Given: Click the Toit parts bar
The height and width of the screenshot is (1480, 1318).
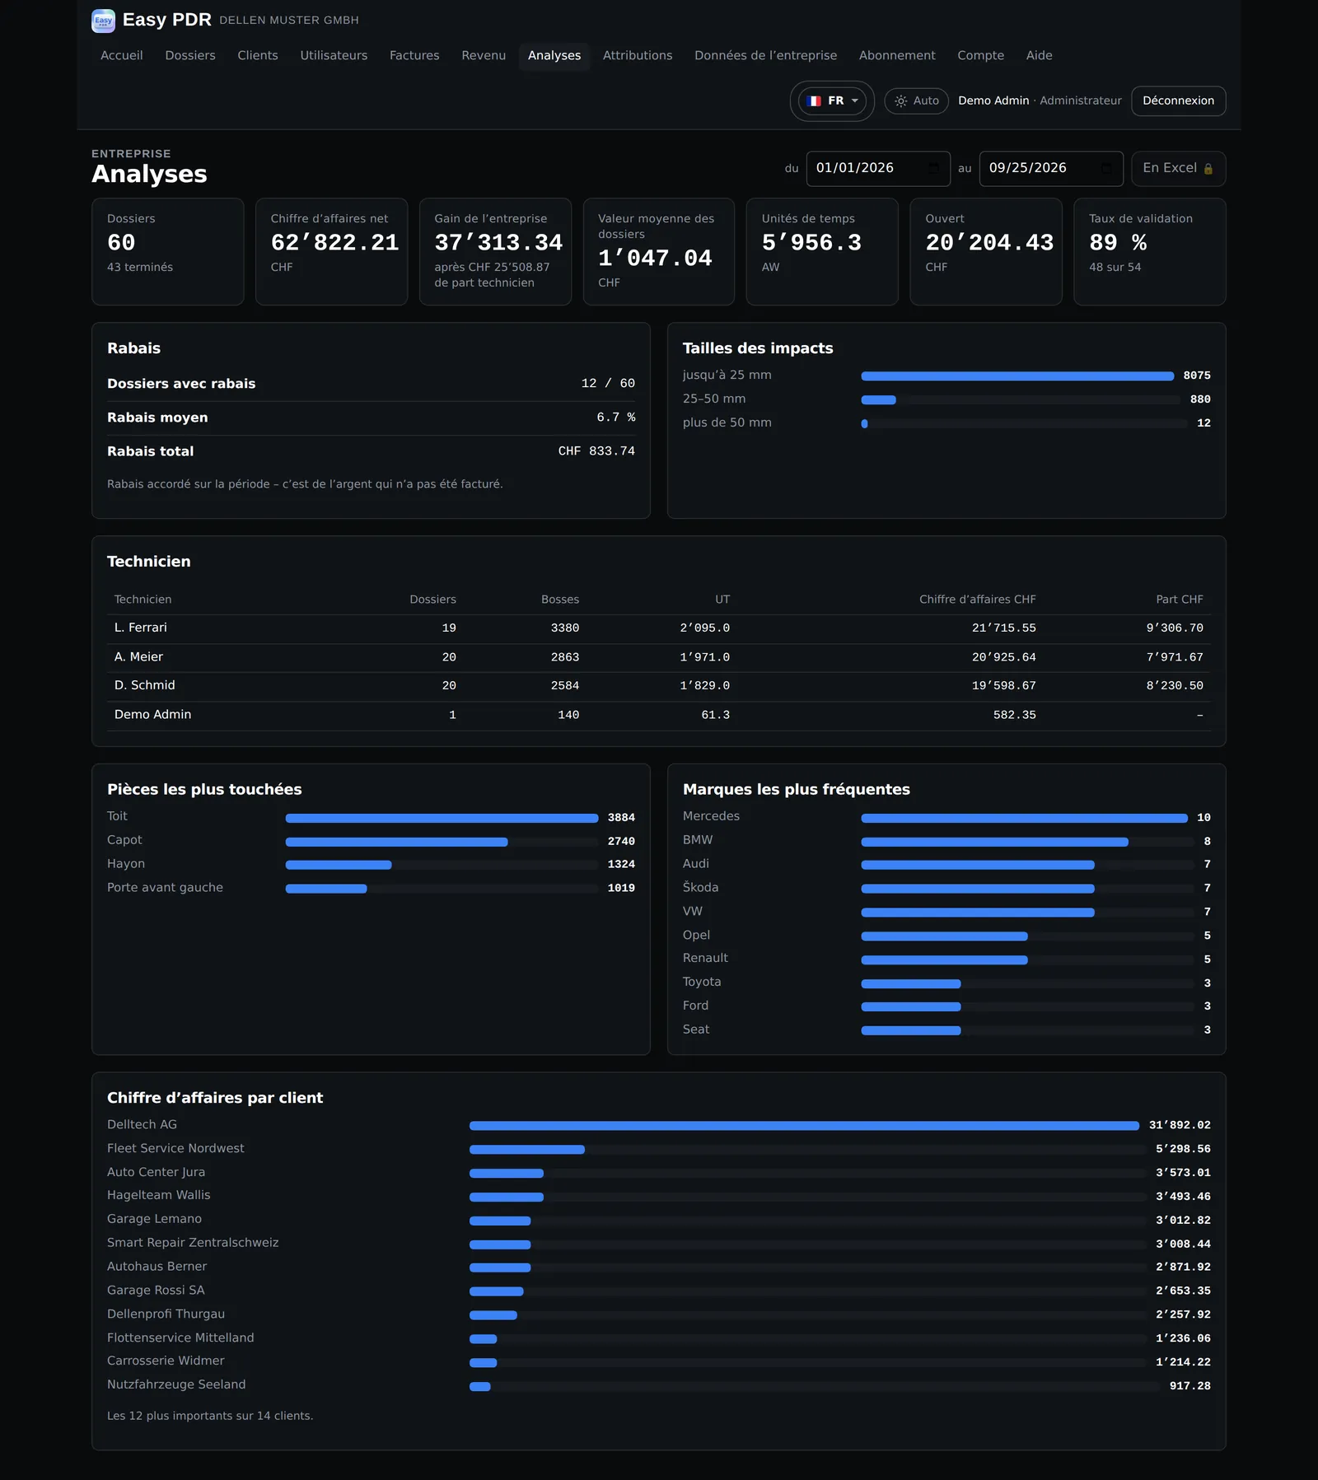Looking at the screenshot, I should click(x=442, y=818).
